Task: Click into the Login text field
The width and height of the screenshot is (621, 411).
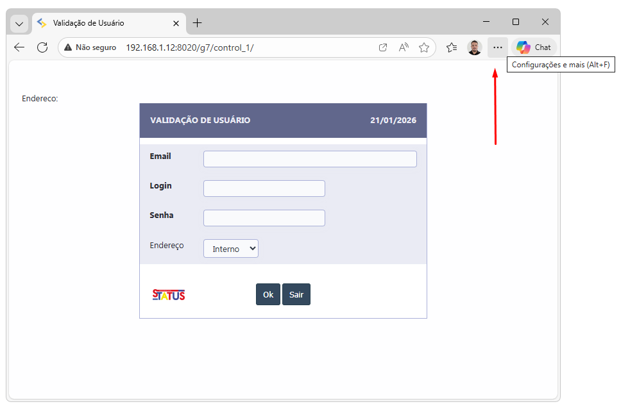Action: pyautogui.click(x=264, y=189)
